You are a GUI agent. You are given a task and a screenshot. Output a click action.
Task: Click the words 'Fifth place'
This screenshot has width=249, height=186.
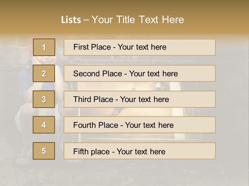92,152
